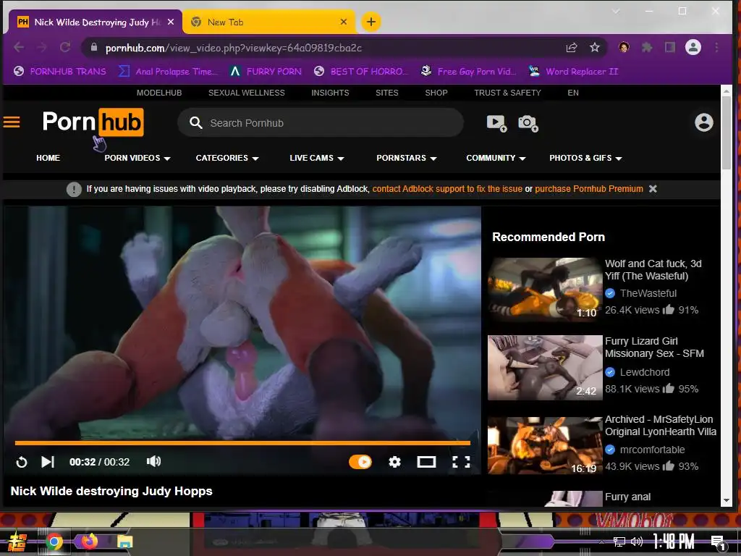Viewport: 741px width, 556px height.
Task: Click the avatar extension icon beside star
Action: [x=624, y=47]
